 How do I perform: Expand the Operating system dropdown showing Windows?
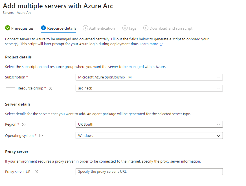[149, 135]
